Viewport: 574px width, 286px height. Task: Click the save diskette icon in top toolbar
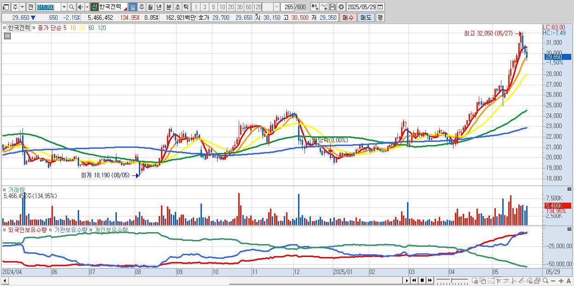point(333,7)
